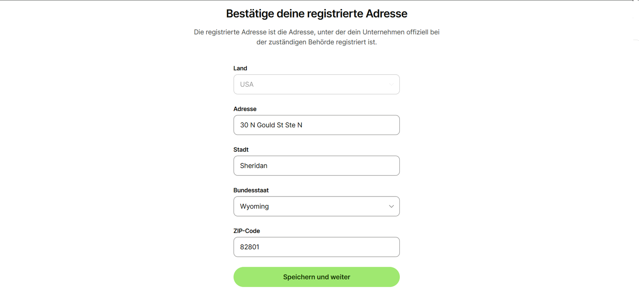Open the Bundesstaat dropdown showing Wyoming

[x=316, y=207]
